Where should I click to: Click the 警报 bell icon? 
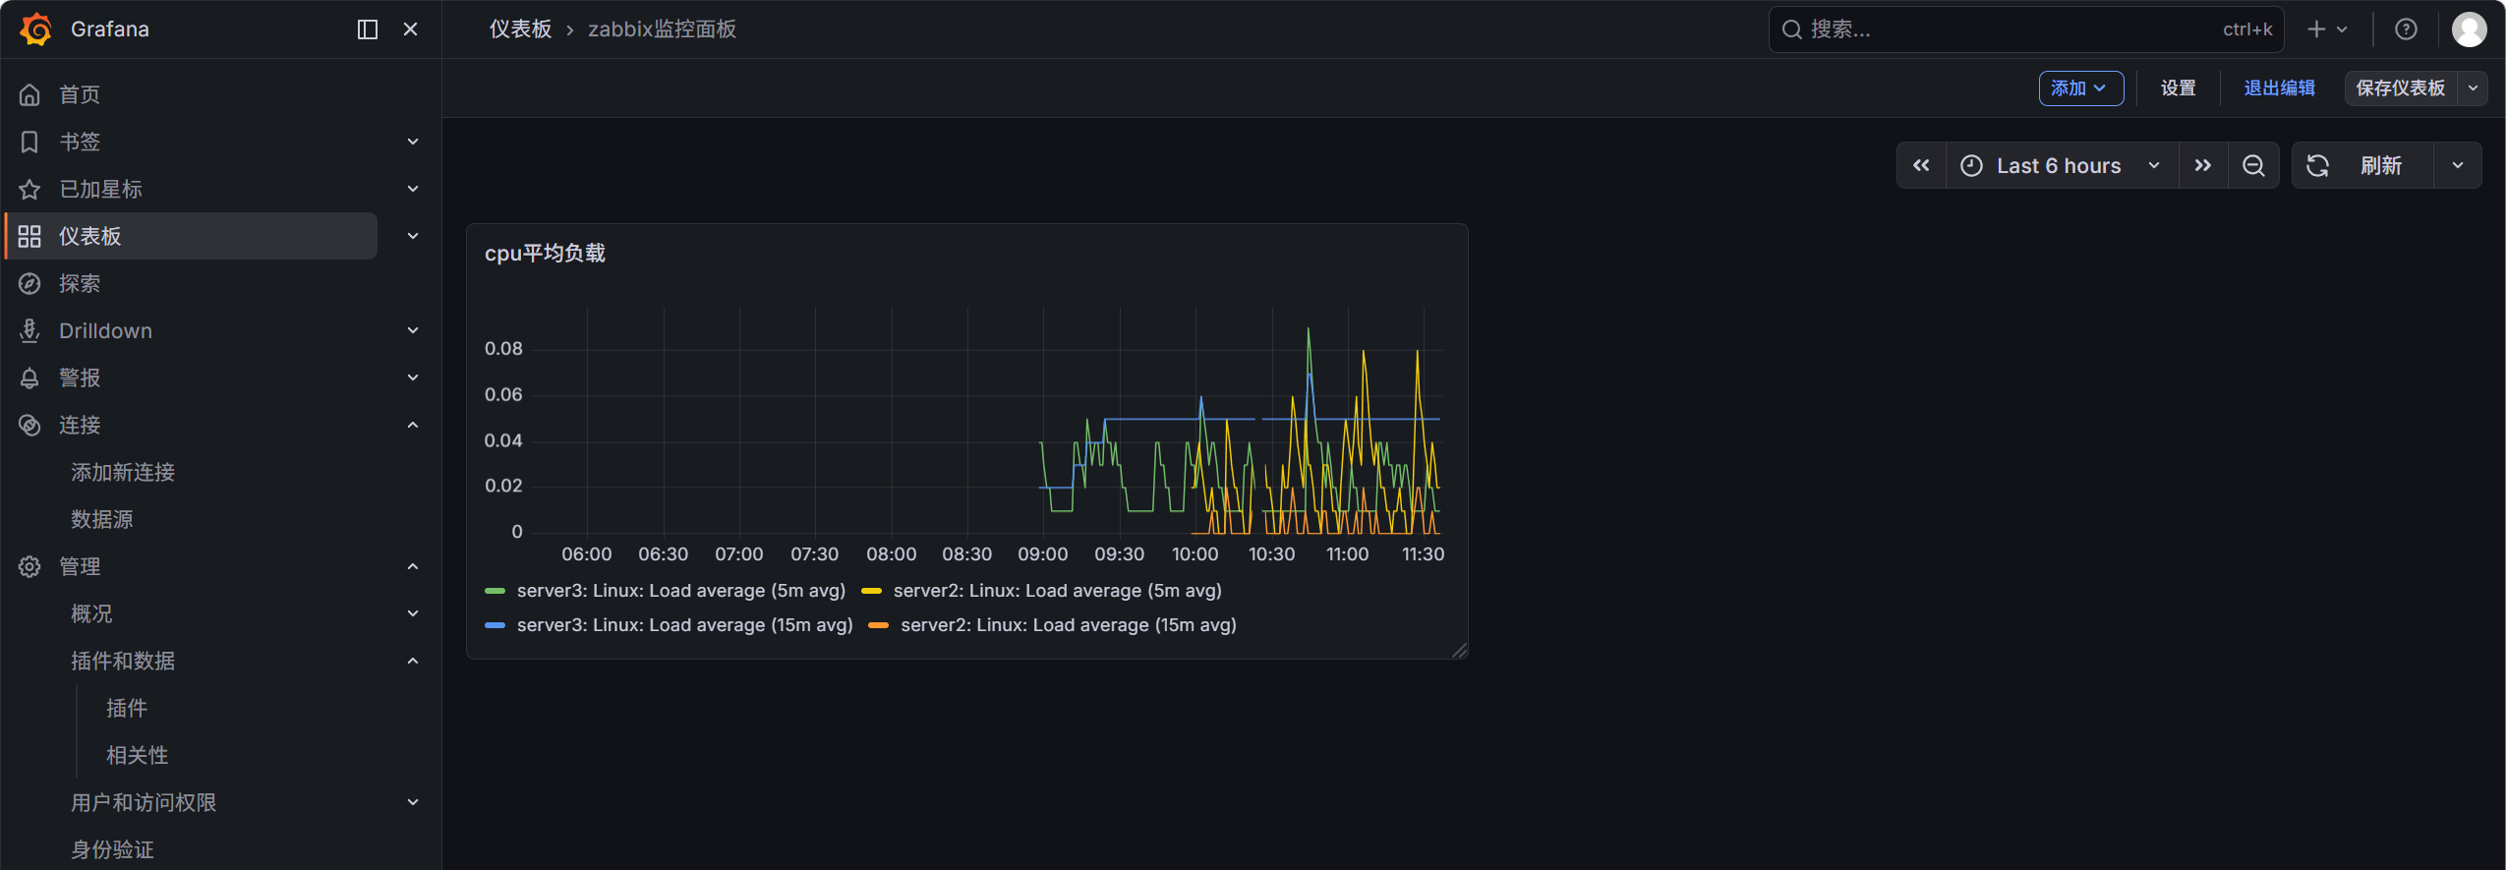(x=29, y=377)
